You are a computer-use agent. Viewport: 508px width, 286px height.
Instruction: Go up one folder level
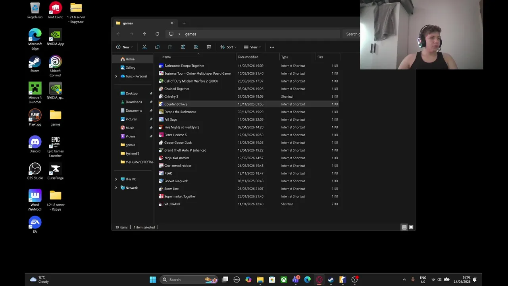point(144,34)
